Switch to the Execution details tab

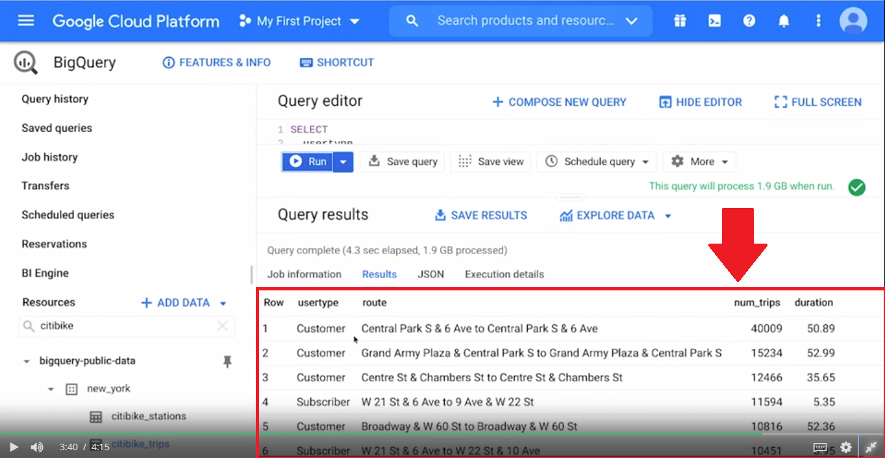505,274
